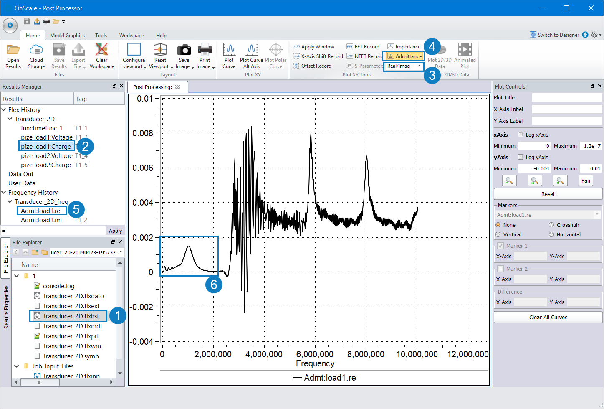604x409 pixels.
Task: Click Switch to Designer
Action: point(554,35)
